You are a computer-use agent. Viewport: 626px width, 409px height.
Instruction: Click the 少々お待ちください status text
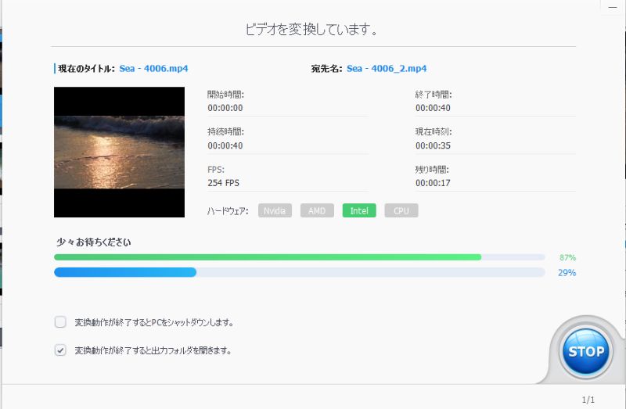coord(94,242)
